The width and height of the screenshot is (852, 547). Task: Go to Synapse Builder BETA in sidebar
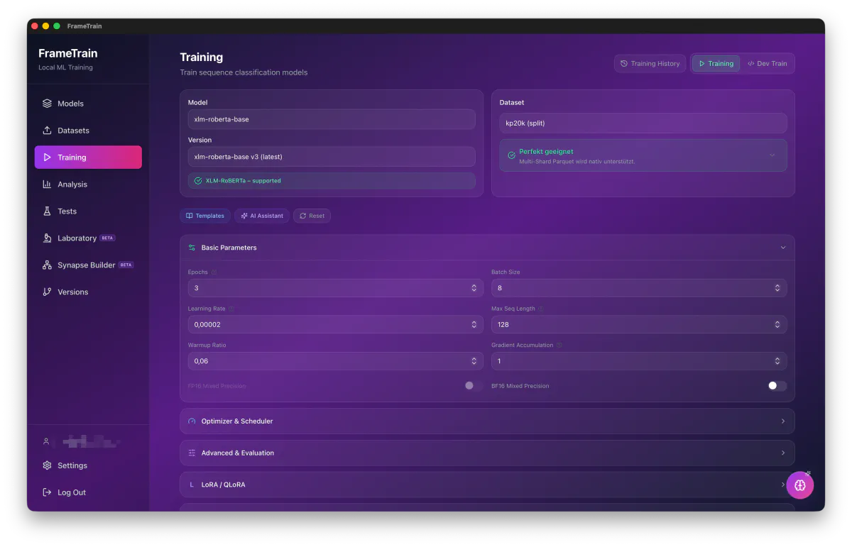[x=88, y=265]
